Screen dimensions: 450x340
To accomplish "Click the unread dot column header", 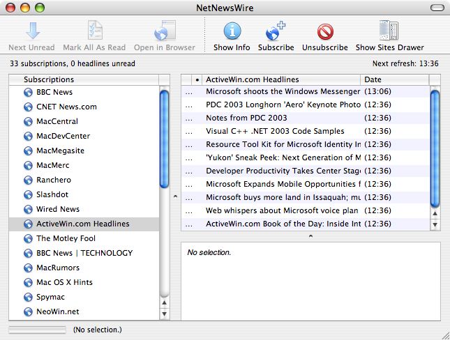I will [197, 79].
